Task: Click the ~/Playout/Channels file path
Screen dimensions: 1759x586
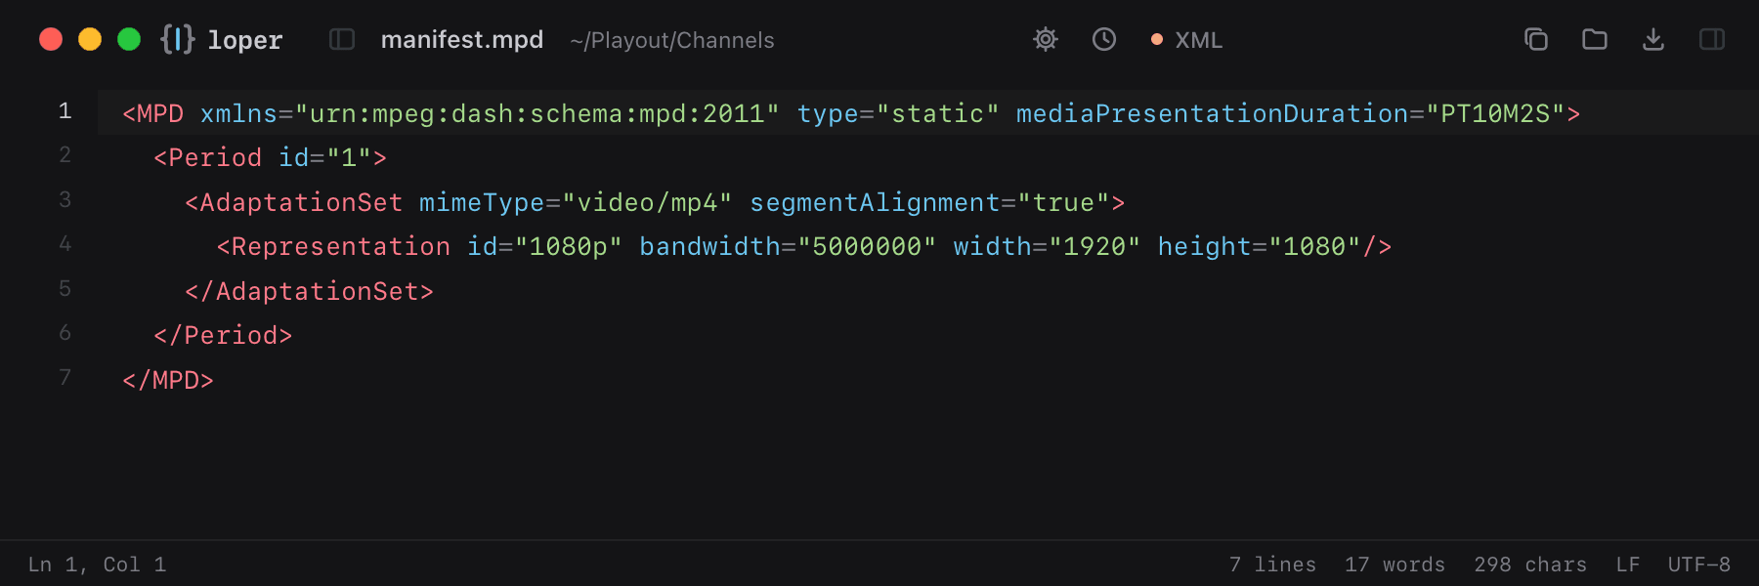Action: pyautogui.click(x=672, y=41)
